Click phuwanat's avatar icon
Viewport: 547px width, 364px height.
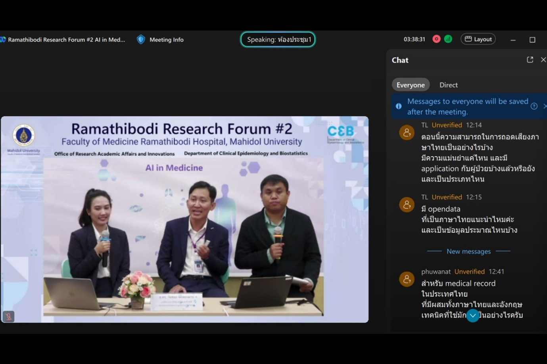[x=407, y=279]
